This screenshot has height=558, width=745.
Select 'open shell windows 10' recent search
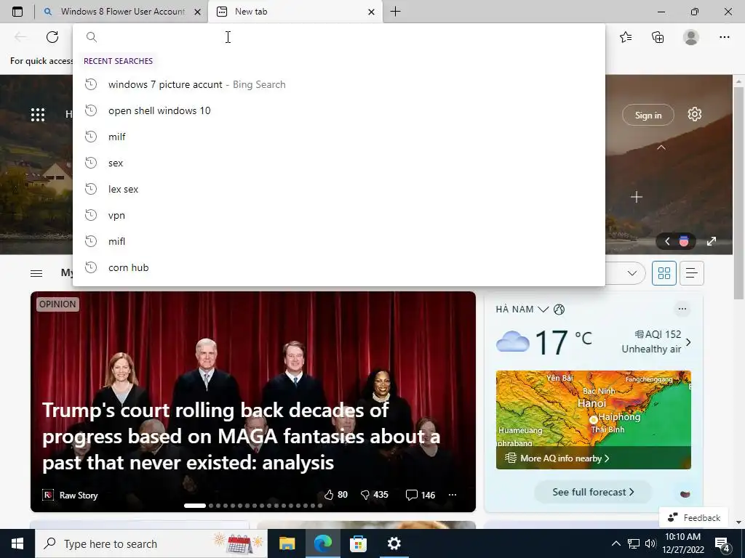click(339, 110)
